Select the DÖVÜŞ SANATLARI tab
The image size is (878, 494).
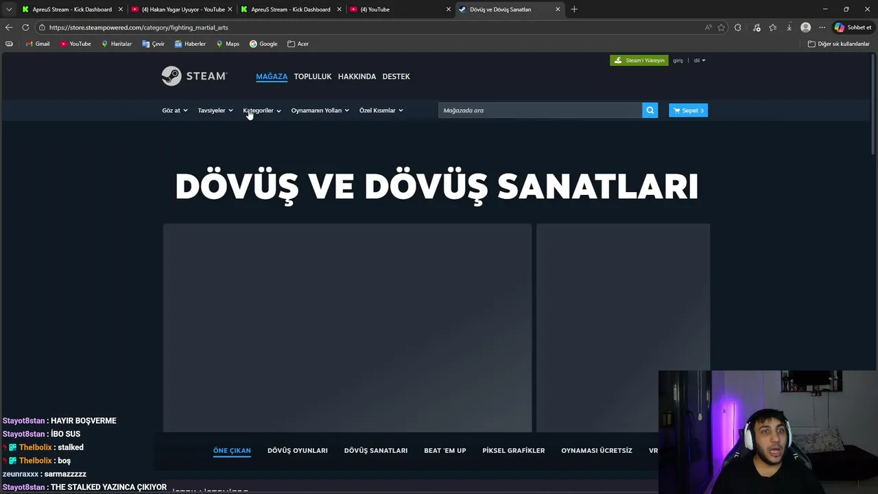tap(375, 450)
